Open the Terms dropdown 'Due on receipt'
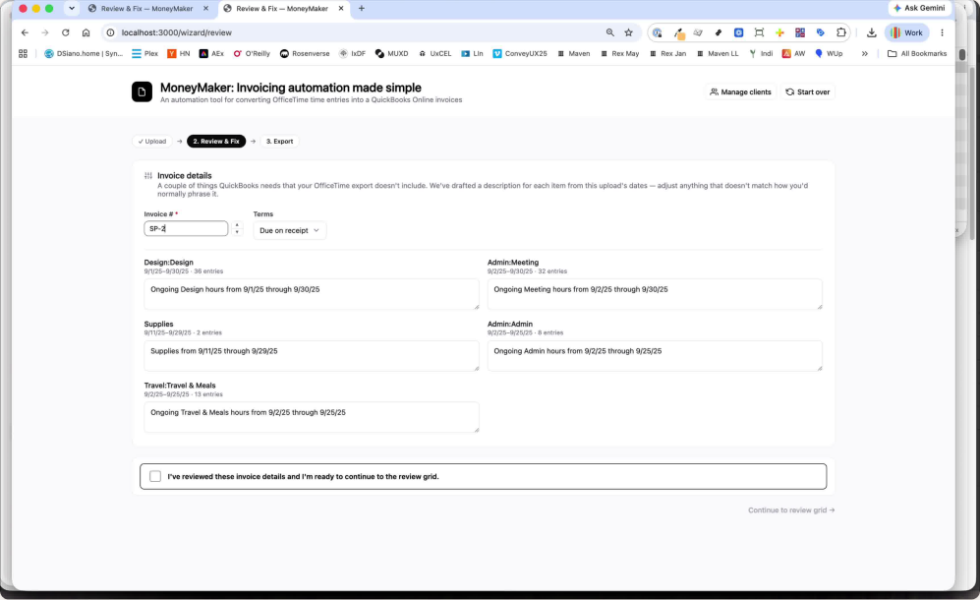980x600 pixels. click(289, 230)
